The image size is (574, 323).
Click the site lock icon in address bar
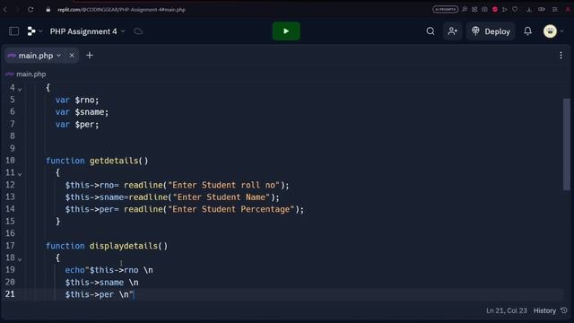pos(48,10)
